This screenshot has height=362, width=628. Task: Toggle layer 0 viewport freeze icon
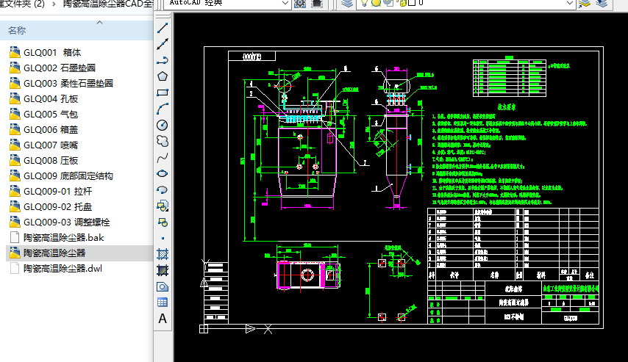tap(388, 3)
